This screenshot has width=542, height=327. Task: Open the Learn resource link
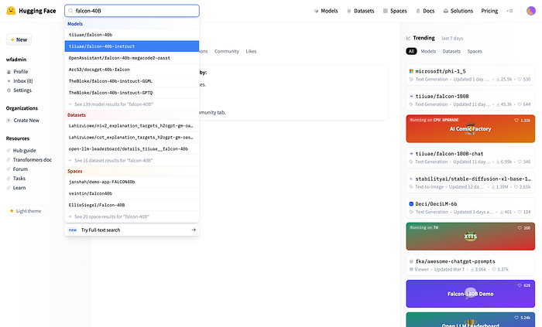(16, 188)
